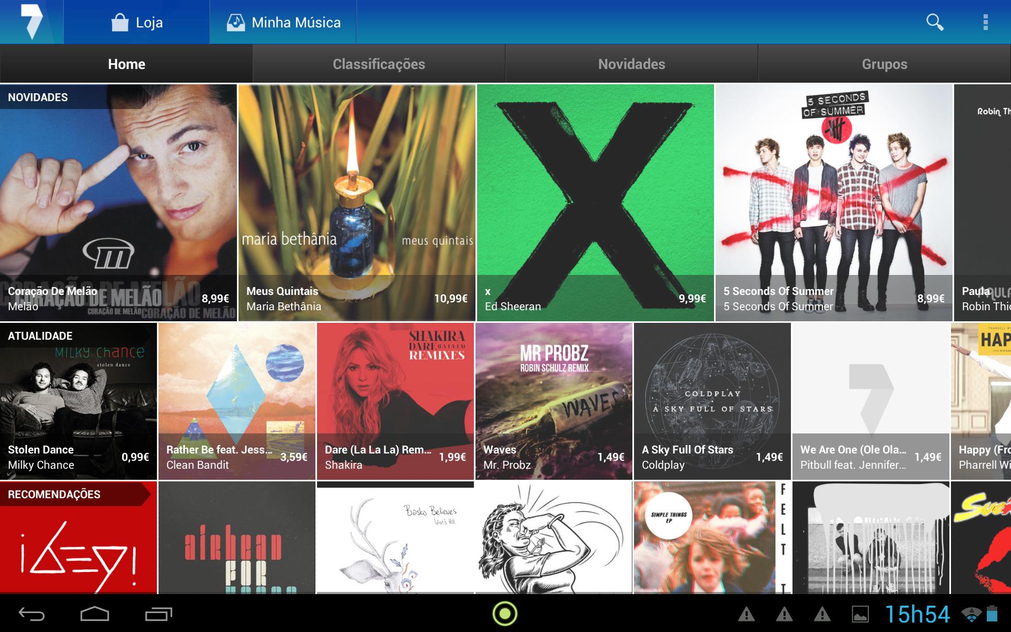Open the Loja section
Image resolution: width=1011 pixels, height=632 pixels.
[x=137, y=22]
